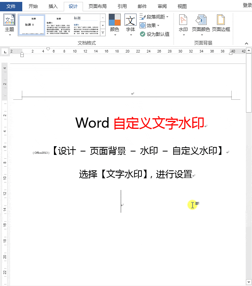Click the left indent marker on ruler
The width and height of the screenshot is (252, 286).
[x=22, y=54]
